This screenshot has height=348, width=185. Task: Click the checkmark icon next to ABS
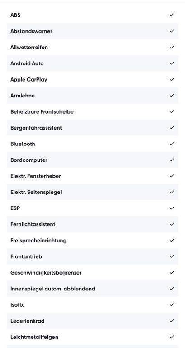coord(172,15)
